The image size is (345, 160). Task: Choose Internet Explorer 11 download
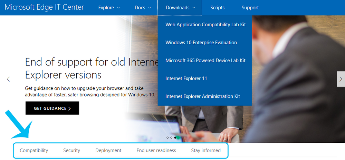pos(186,78)
